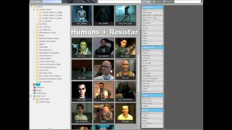232x130 pixels.
Task: Select the NPC category icon in tree
Action: click(x=34, y=84)
